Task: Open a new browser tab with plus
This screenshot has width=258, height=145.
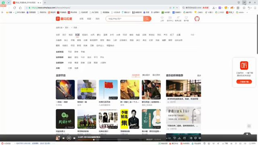Action: pyautogui.click(x=45, y=3)
